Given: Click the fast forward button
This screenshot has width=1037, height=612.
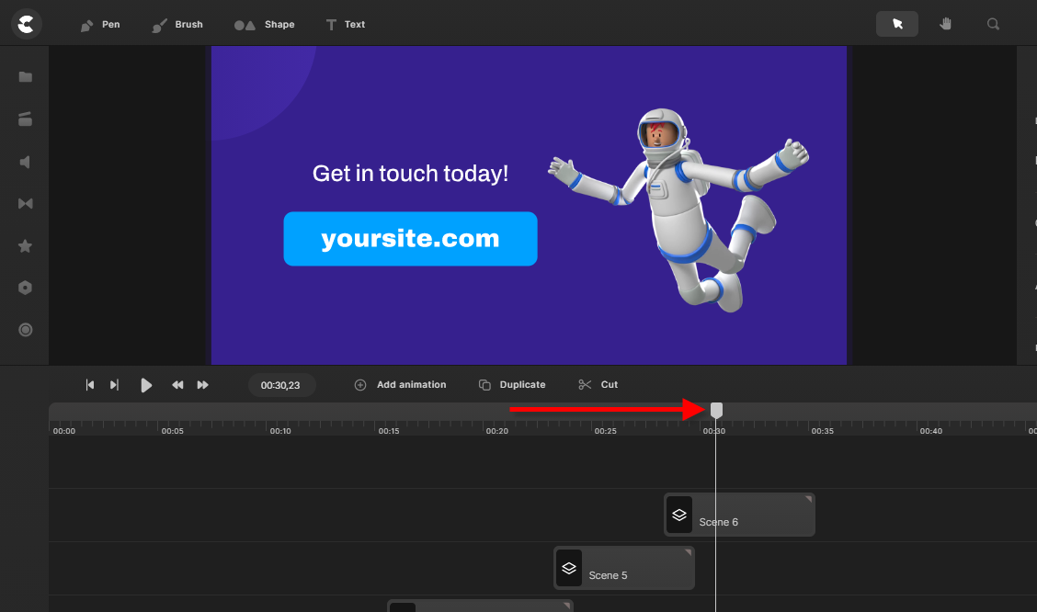Looking at the screenshot, I should tap(203, 385).
